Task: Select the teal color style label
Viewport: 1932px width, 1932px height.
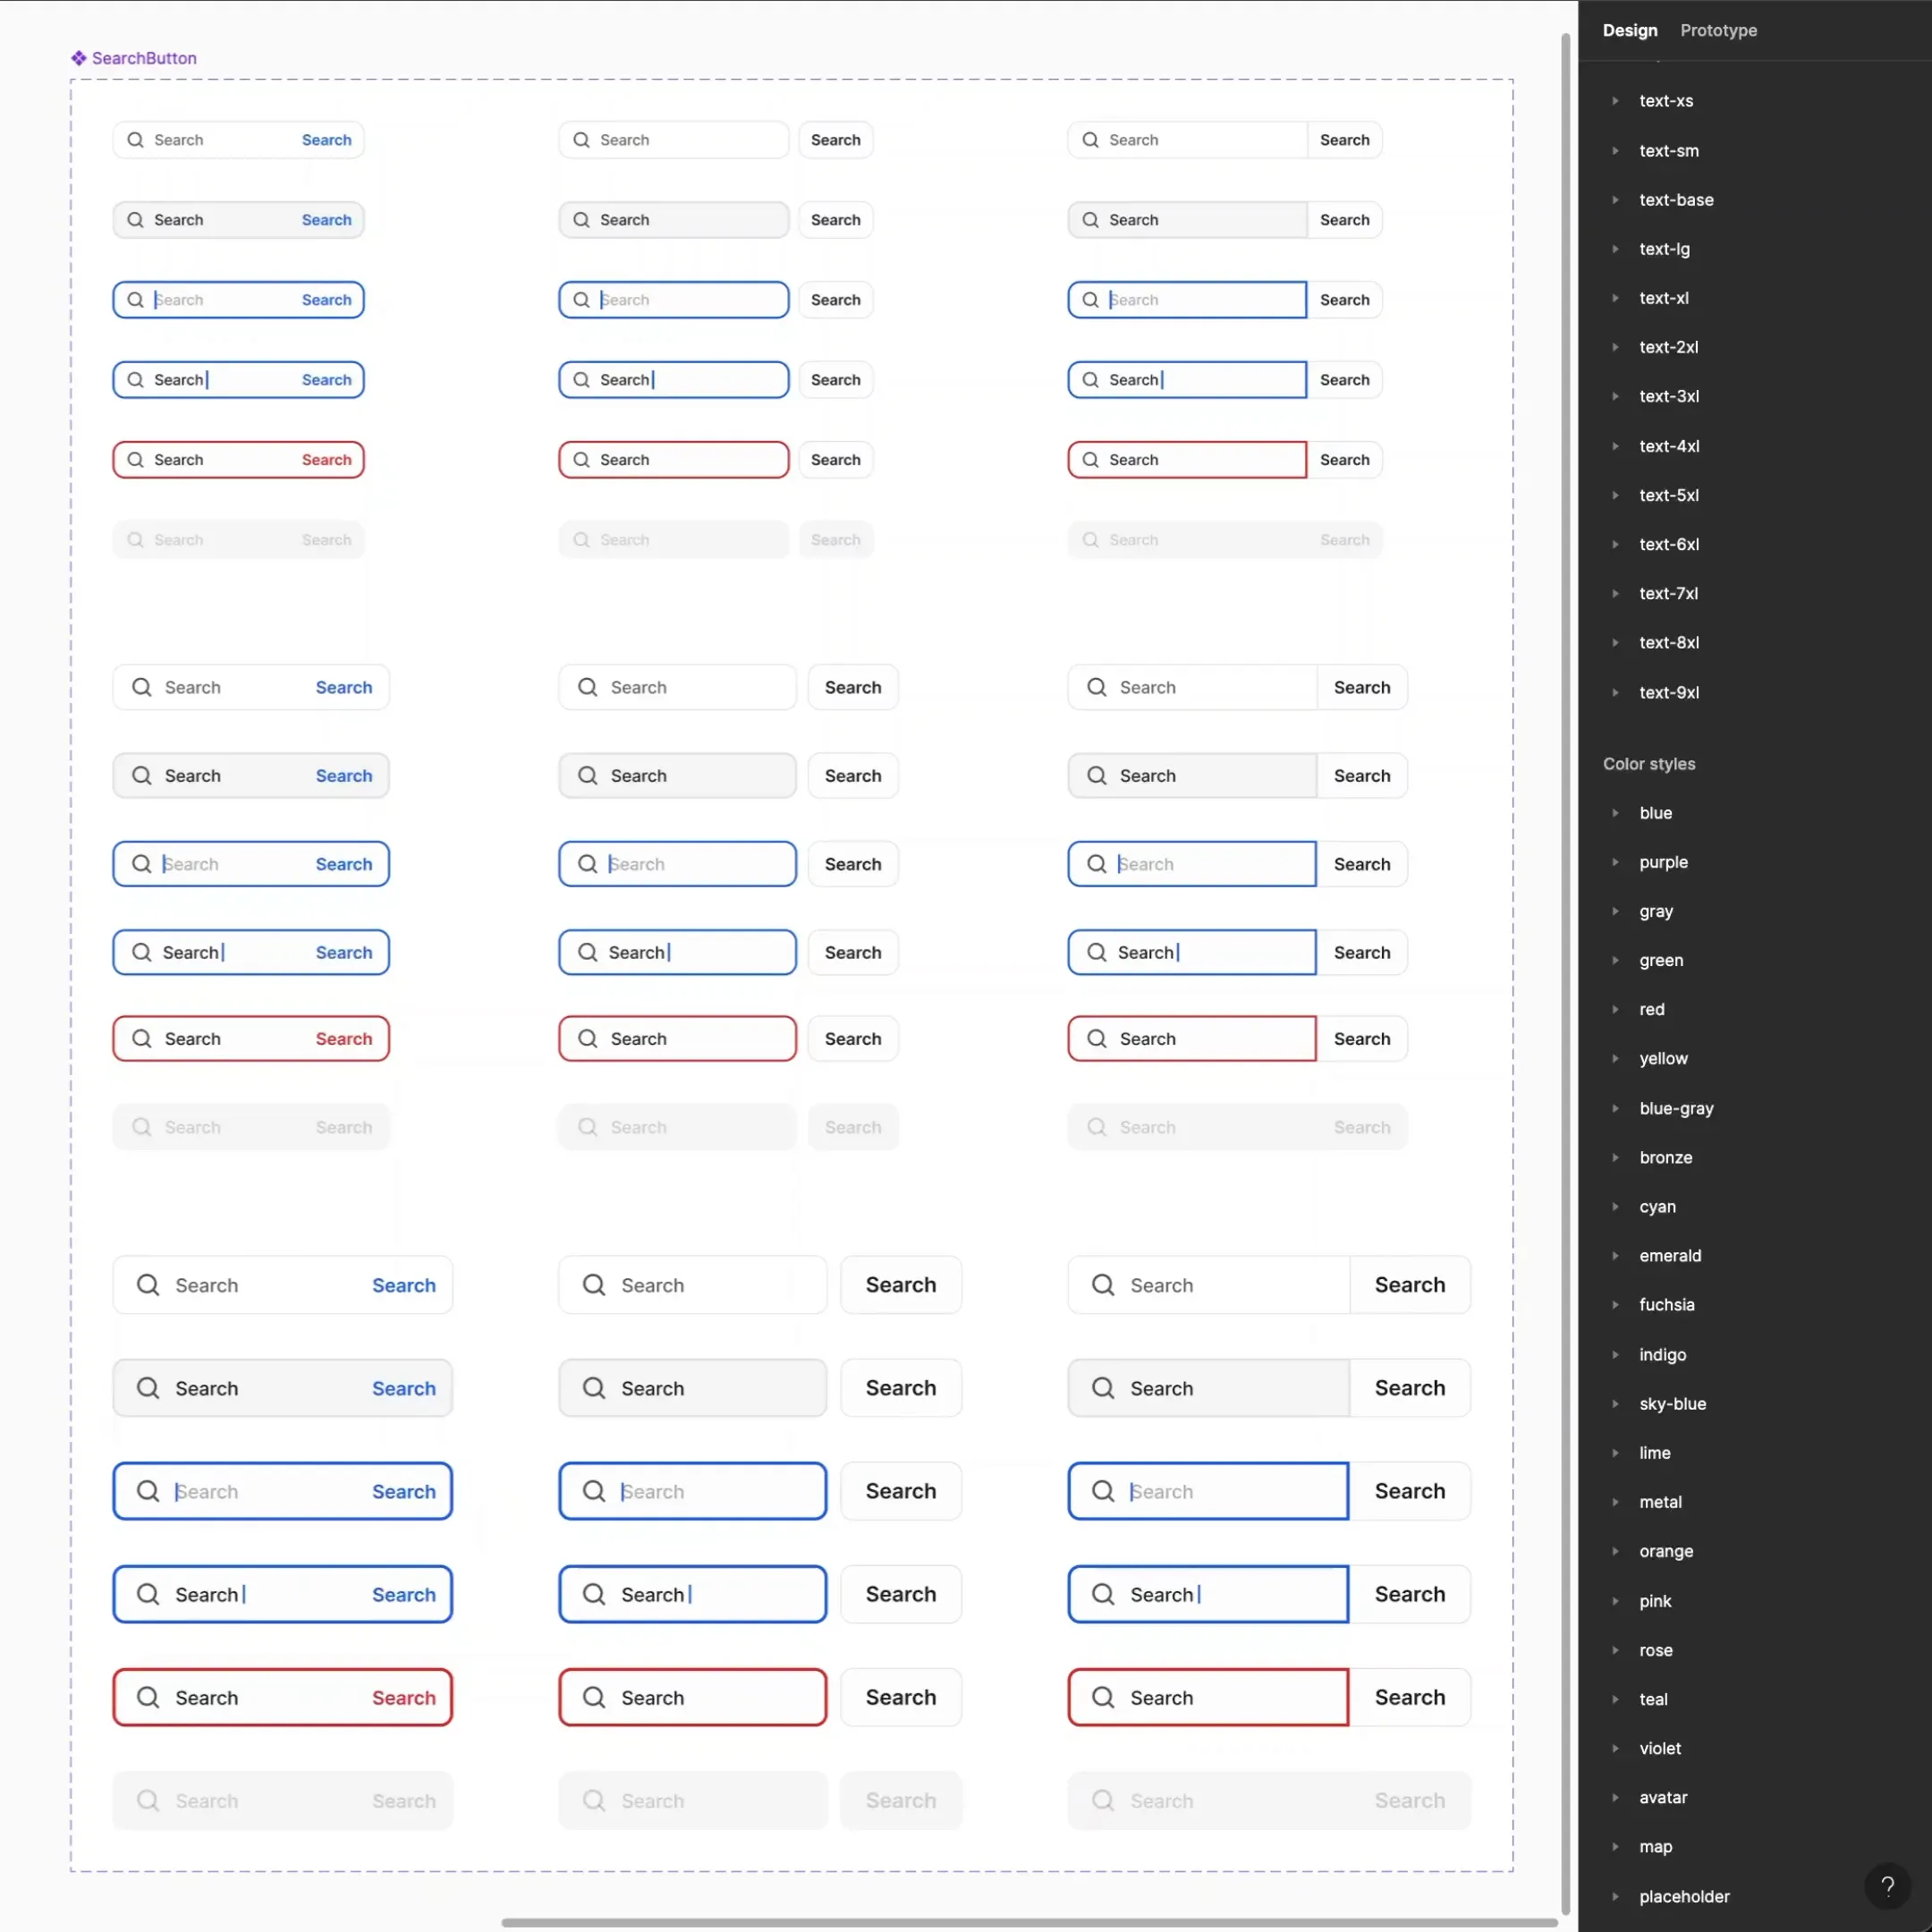Action: click(1653, 1699)
